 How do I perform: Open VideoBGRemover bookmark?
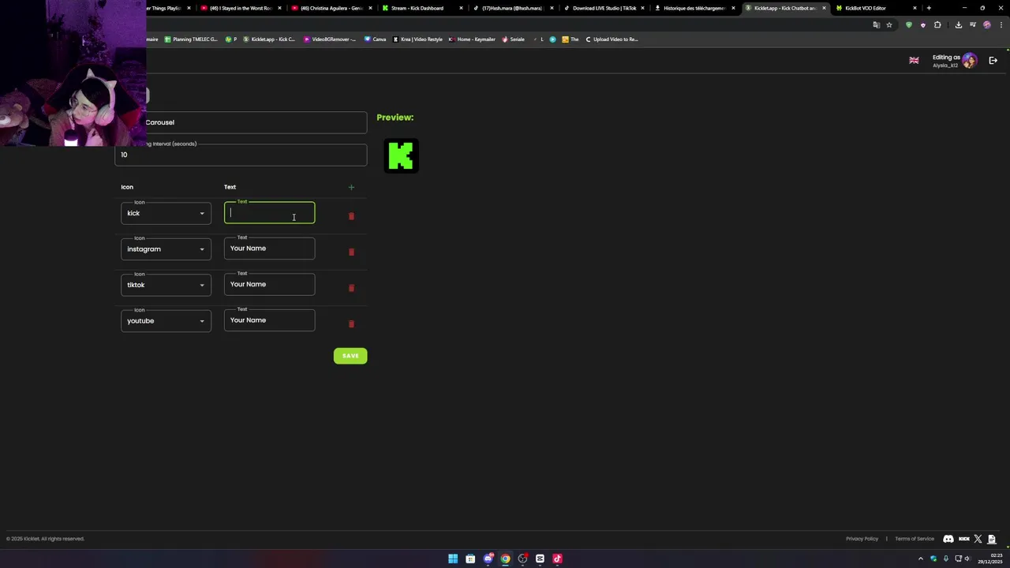point(330,39)
